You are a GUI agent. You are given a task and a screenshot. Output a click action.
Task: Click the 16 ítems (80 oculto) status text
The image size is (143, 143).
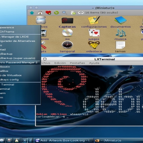click(x=102, y=13)
